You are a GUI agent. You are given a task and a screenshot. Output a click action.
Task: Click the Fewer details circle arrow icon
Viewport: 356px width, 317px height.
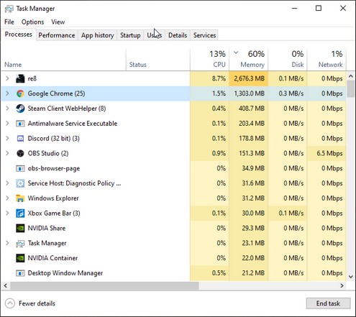pyautogui.click(x=10, y=303)
